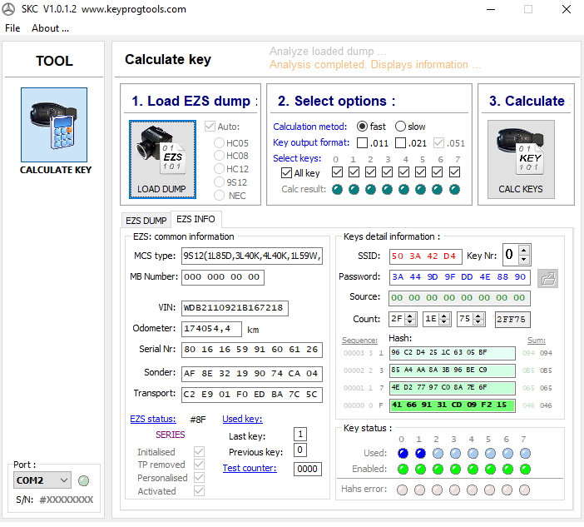
Task: Click the Calculate Key tool icon
Action: click(x=55, y=125)
